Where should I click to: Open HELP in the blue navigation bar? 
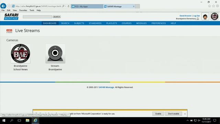173,23
